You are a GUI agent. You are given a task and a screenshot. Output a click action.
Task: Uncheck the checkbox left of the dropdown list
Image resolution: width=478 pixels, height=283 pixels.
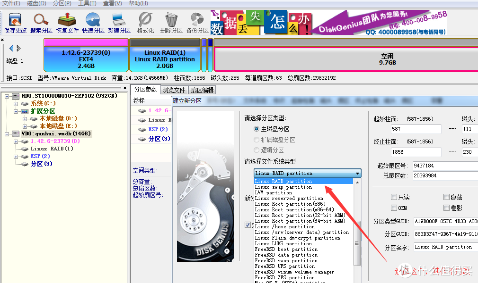[x=248, y=225]
